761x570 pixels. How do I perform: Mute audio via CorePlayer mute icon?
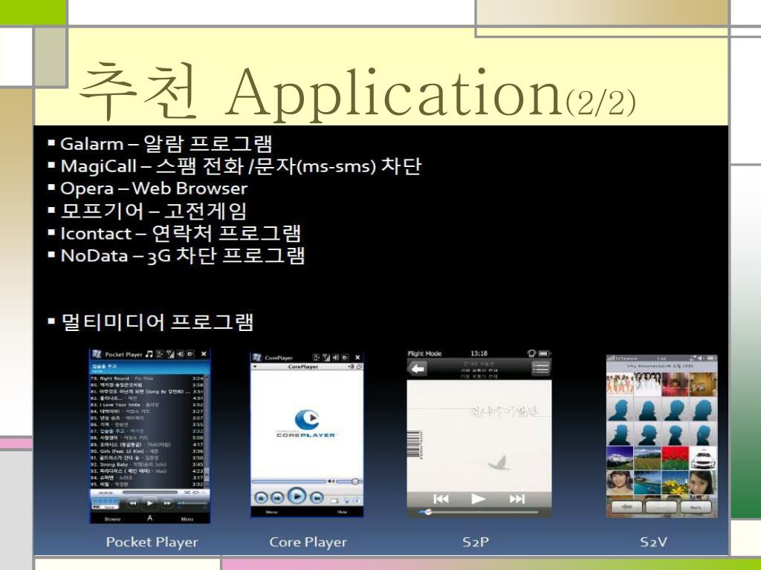tap(331, 481)
